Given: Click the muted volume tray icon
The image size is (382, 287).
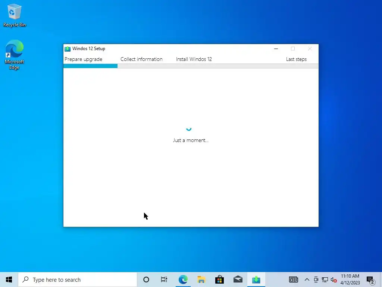Looking at the screenshot, I should tap(334, 280).
